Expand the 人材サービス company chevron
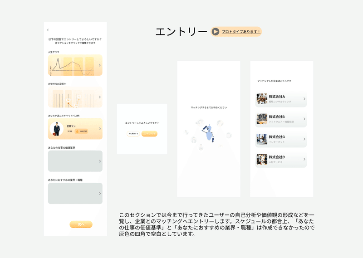The image size is (363, 258). click(304, 159)
